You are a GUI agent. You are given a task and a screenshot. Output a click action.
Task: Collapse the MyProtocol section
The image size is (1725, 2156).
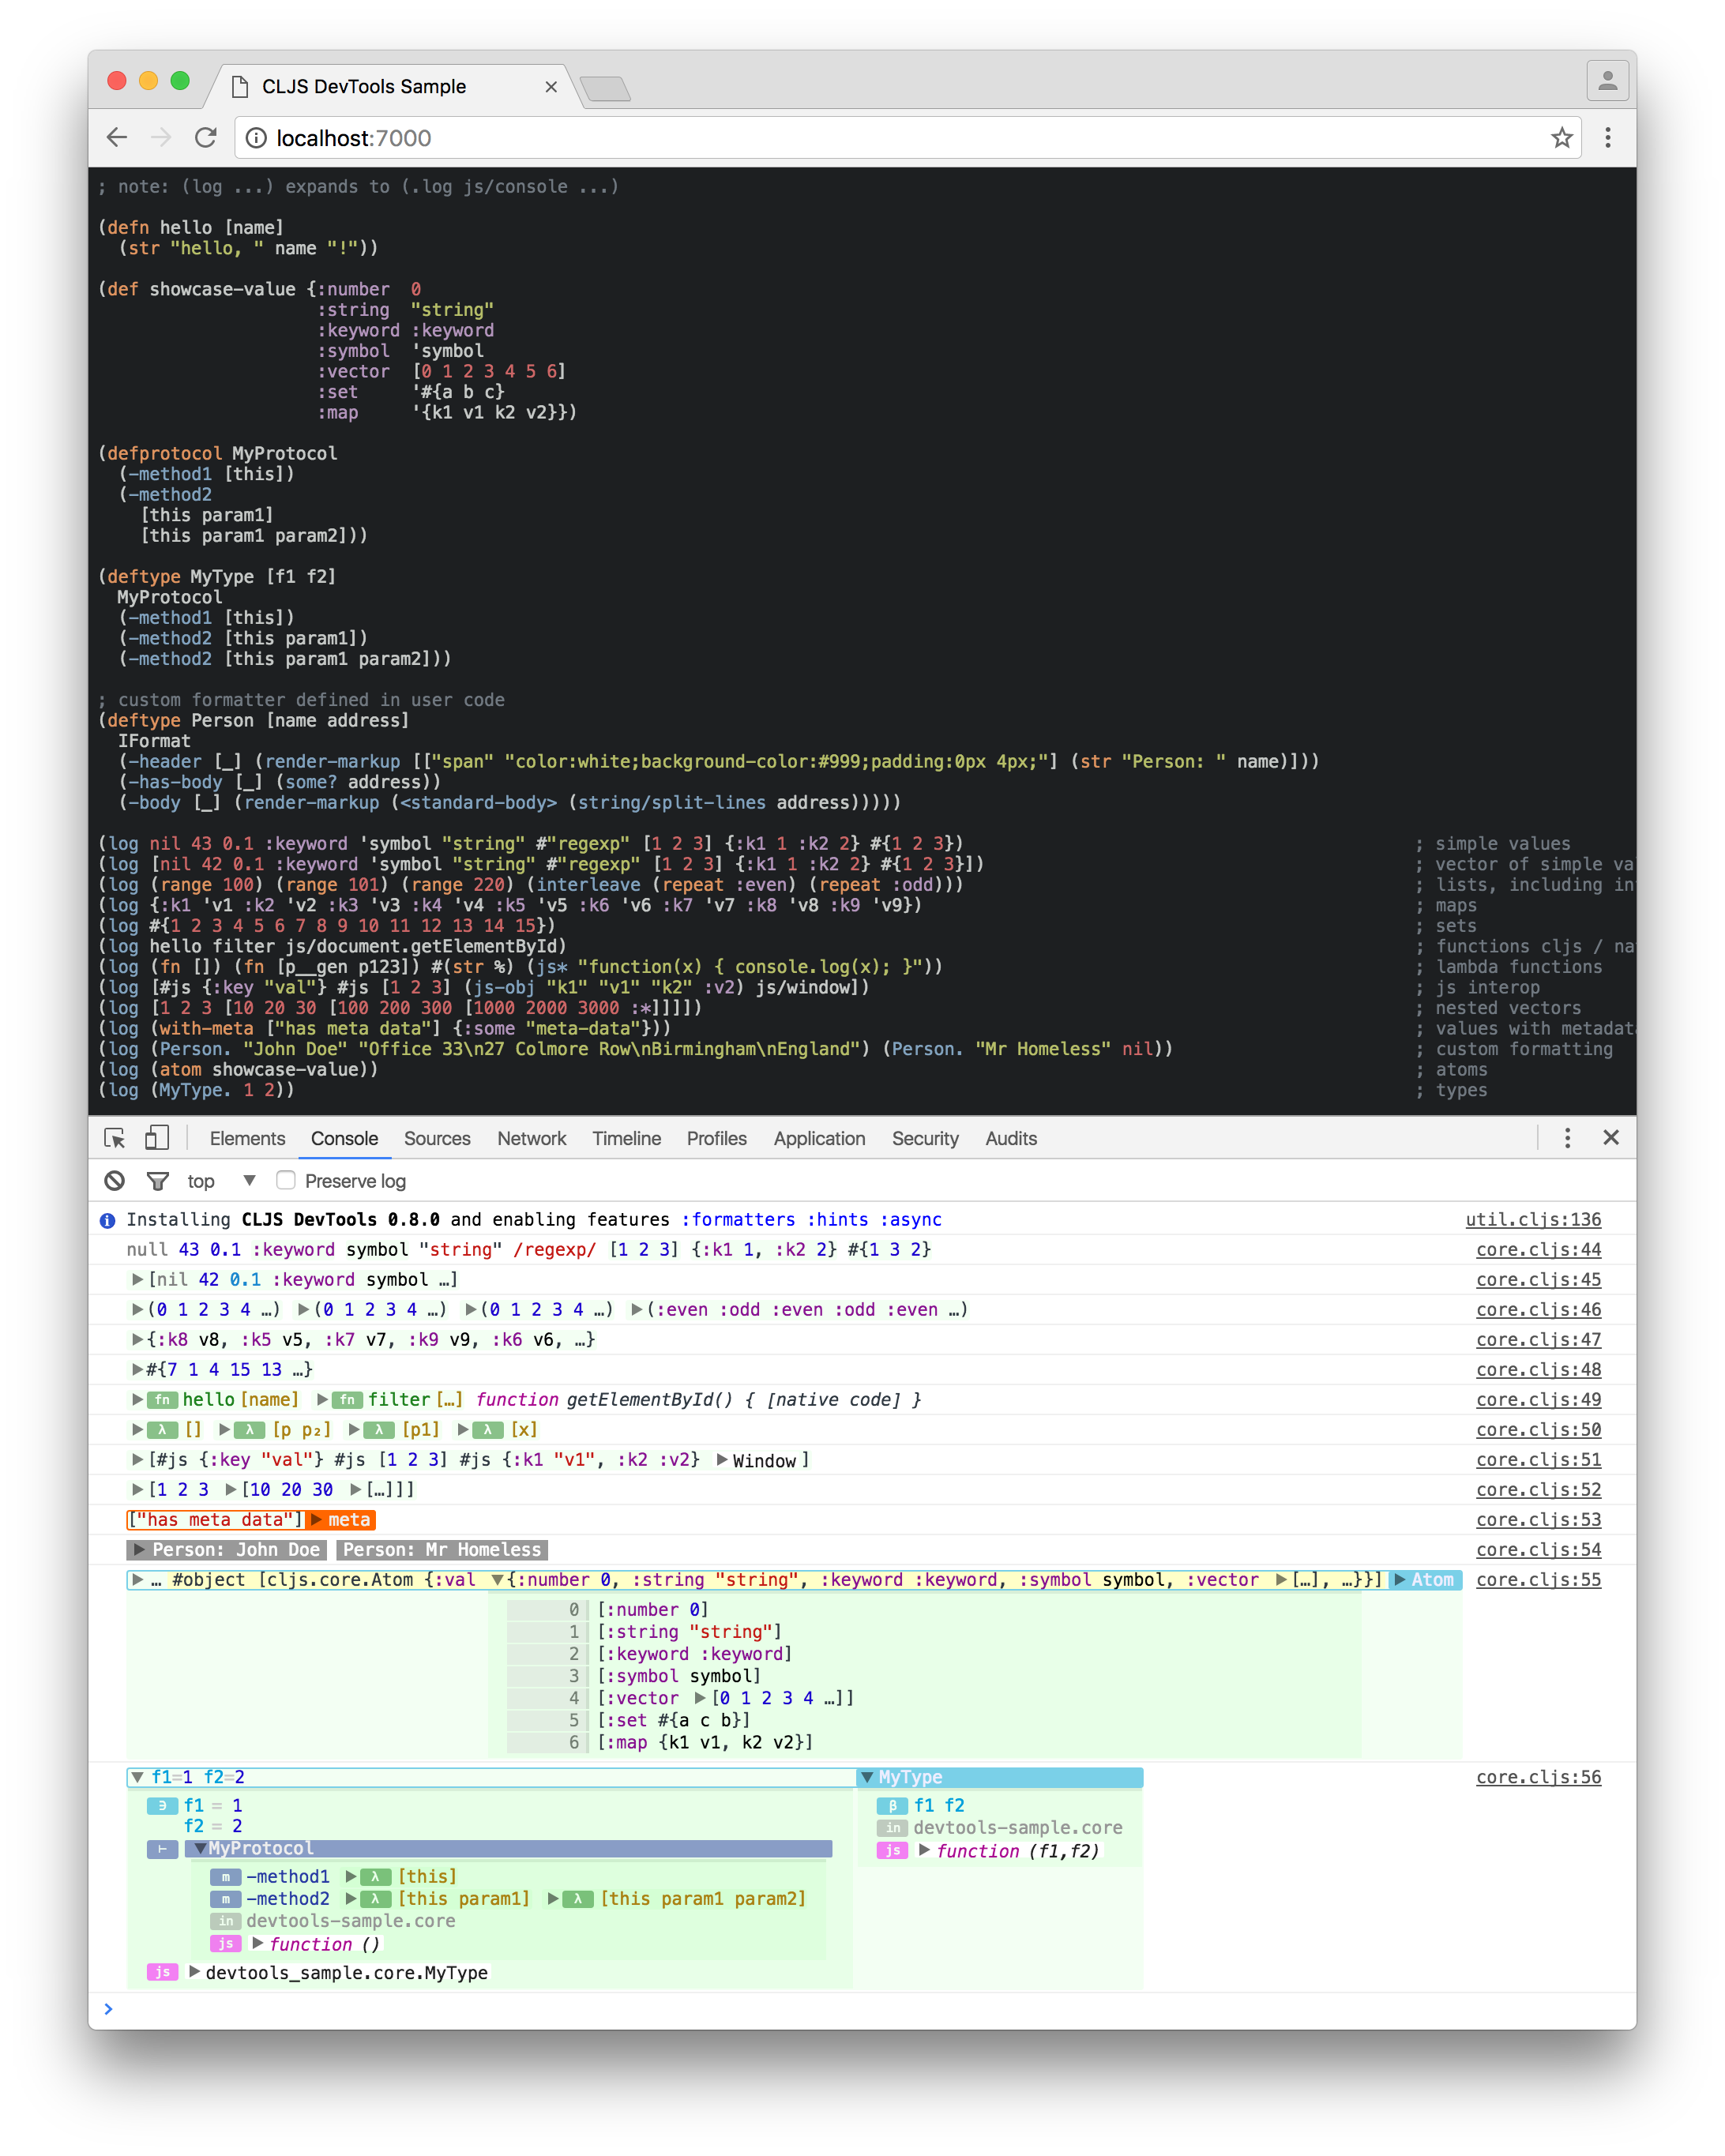tap(201, 1848)
